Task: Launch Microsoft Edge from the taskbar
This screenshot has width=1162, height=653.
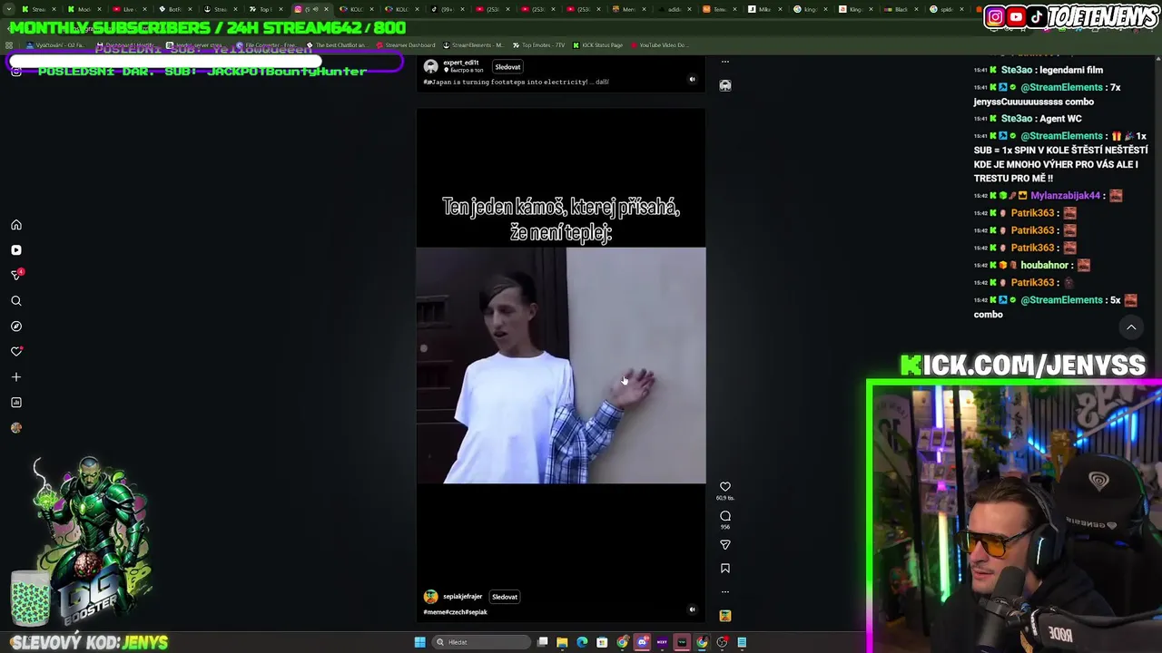Action: click(582, 642)
